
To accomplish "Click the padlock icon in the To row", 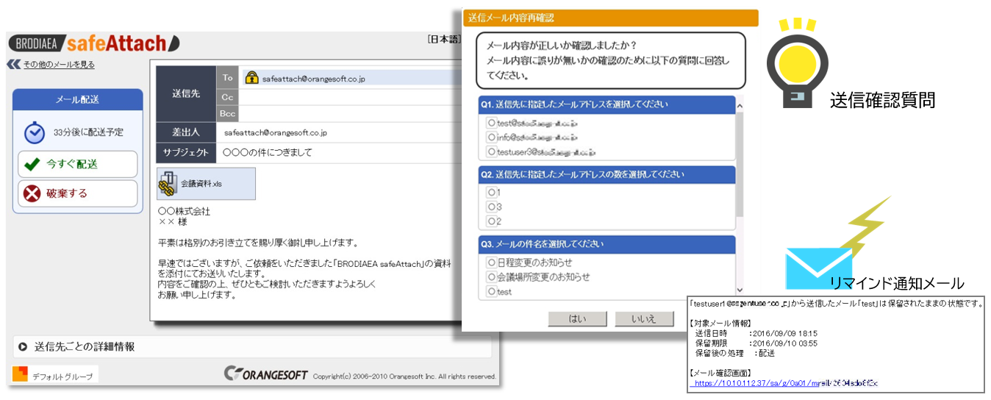I will tap(251, 76).
